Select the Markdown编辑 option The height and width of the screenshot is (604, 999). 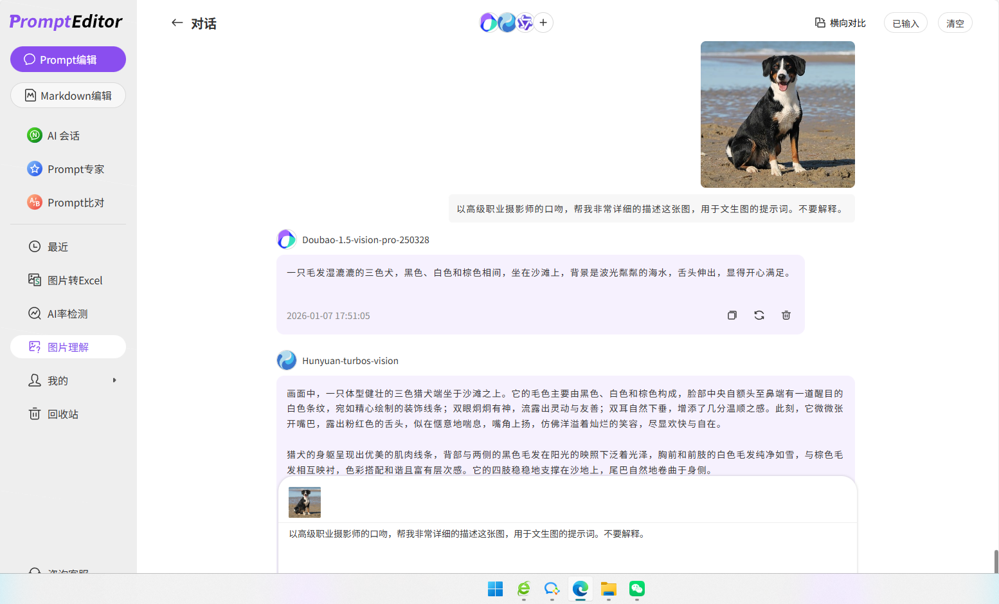tap(67, 95)
